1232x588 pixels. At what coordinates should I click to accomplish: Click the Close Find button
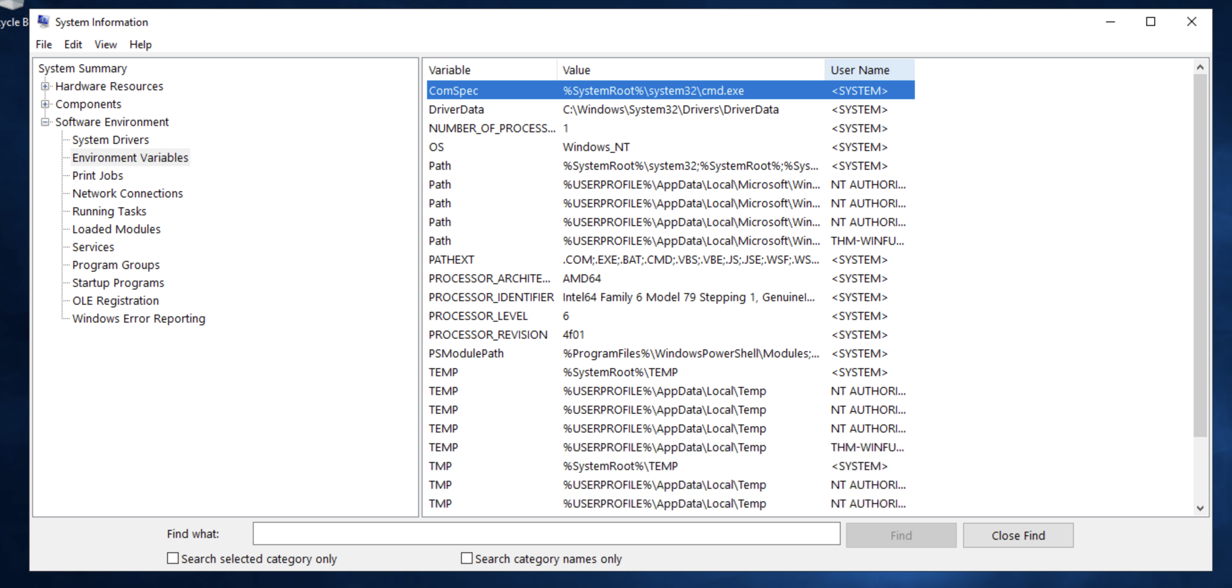(x=1018, y=535)
